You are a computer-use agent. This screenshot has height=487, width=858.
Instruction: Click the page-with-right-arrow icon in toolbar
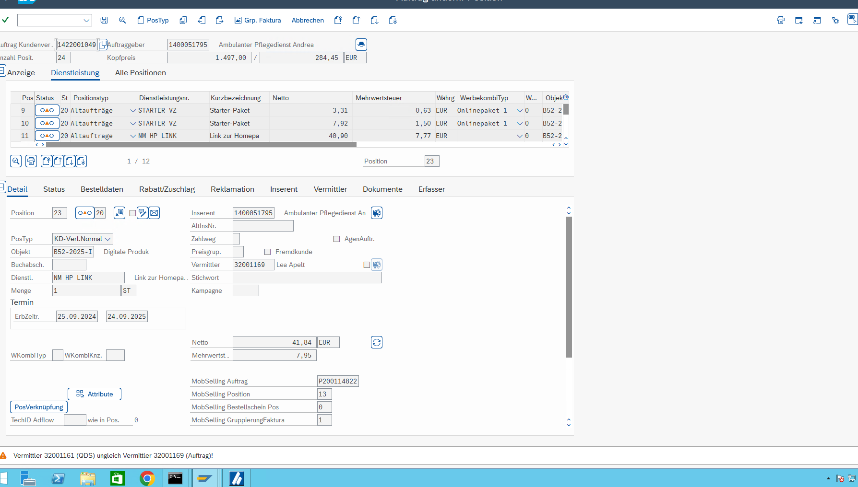coord(220,20)
